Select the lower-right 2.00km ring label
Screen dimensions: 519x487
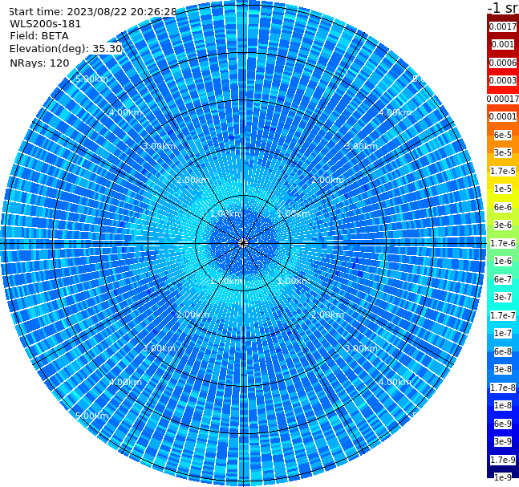(x=327, y=315)
